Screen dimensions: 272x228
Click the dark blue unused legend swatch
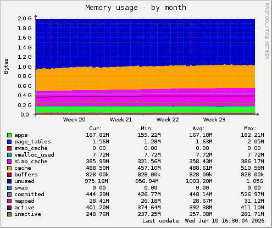coord(9,181)
